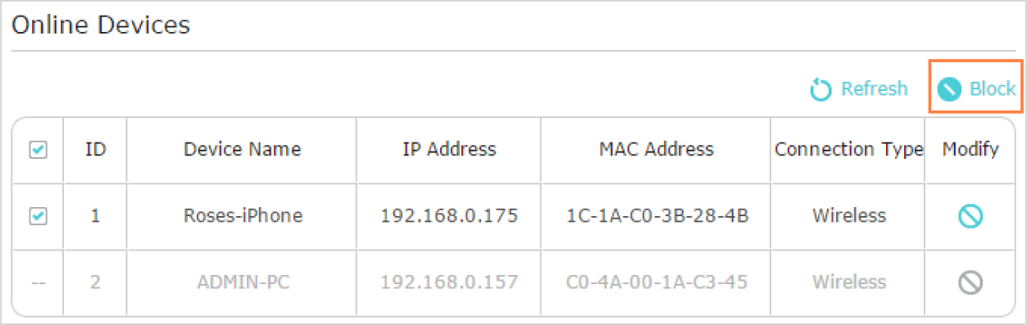The width and height of the screenshot is (1027, 325).
Task: Click the Refresh circular arrow icon
Action: (820, 89)
